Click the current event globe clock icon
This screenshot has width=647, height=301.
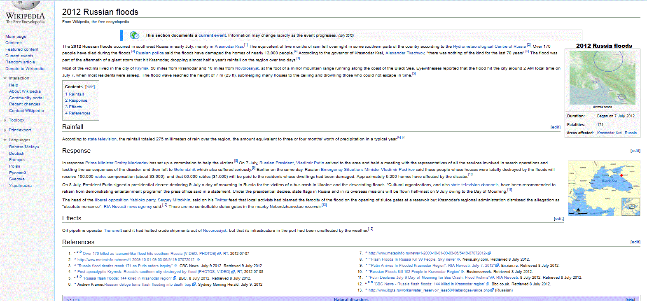pyautogui.click(x=134, y=35)
